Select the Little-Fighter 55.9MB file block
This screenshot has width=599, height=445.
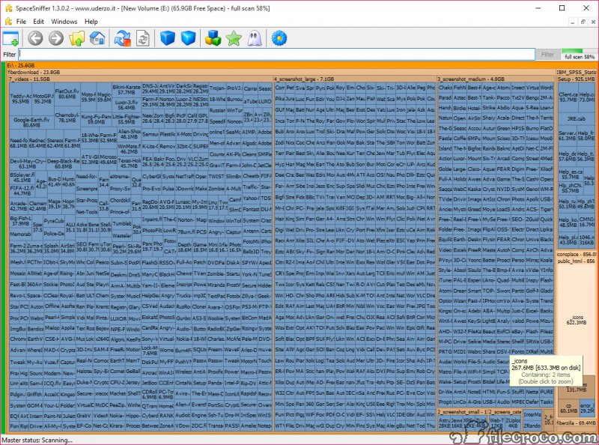(127, 119)
